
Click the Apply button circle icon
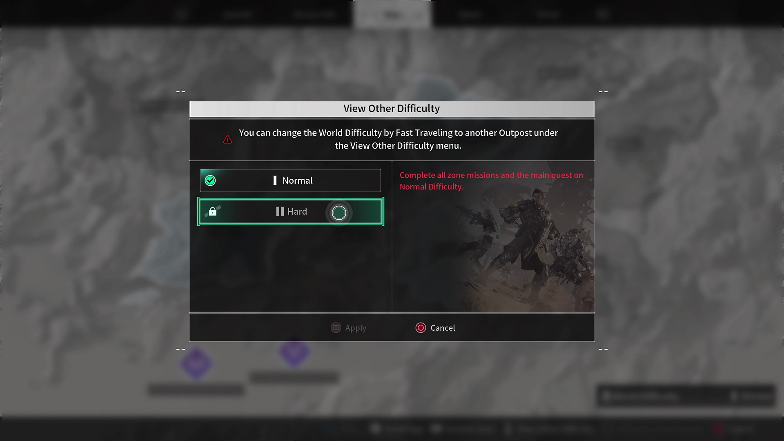point(336,327)
